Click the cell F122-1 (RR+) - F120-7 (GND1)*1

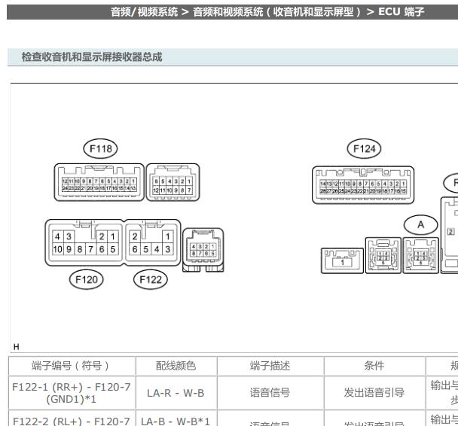[72, 393]
